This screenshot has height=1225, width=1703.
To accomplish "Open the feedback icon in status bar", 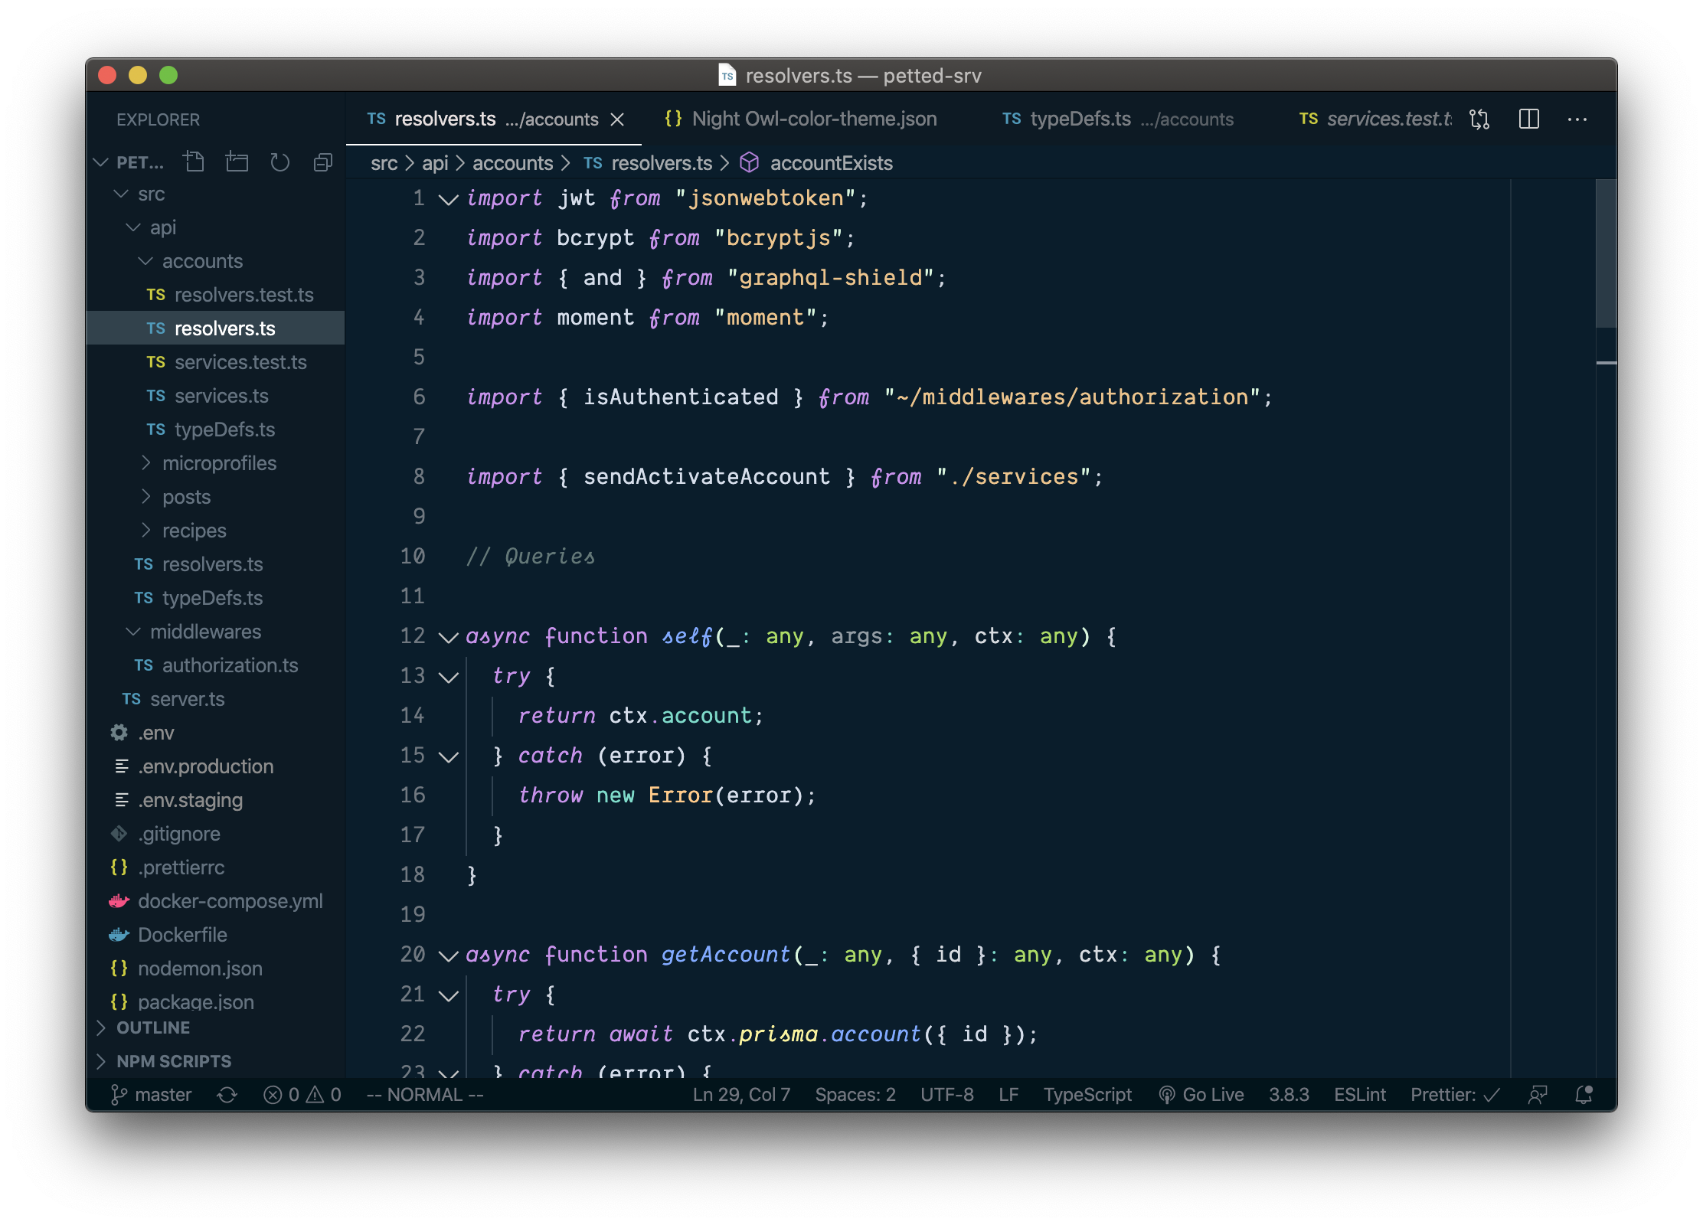I will tap(1538, 1095).
